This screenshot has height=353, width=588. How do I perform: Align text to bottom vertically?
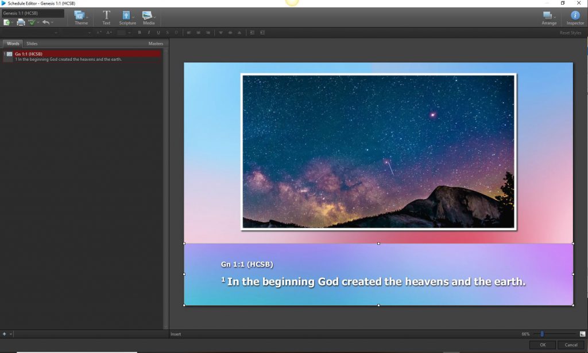click(x=220, y=33)
